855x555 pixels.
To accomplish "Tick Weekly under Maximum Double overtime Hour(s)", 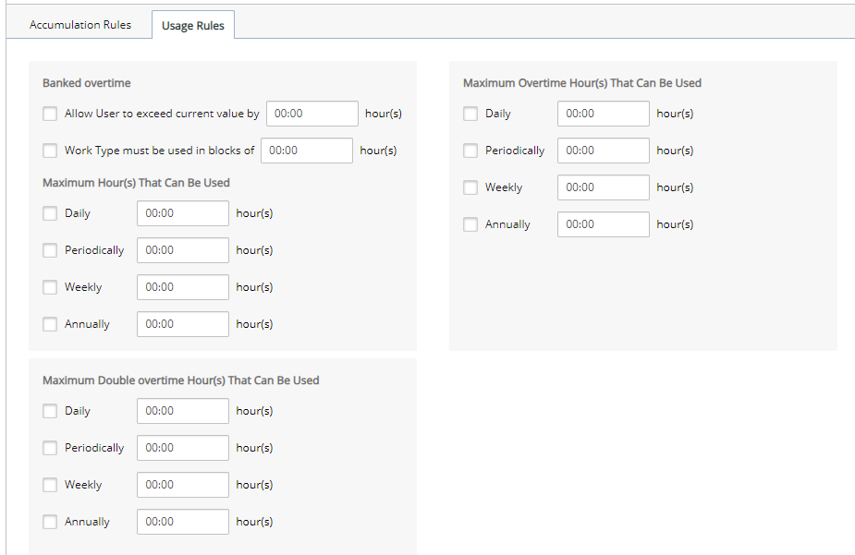I will 50,486.
